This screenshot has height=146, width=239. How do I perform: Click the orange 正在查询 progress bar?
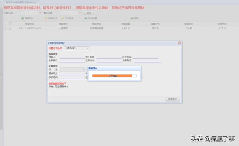[114, 76]
